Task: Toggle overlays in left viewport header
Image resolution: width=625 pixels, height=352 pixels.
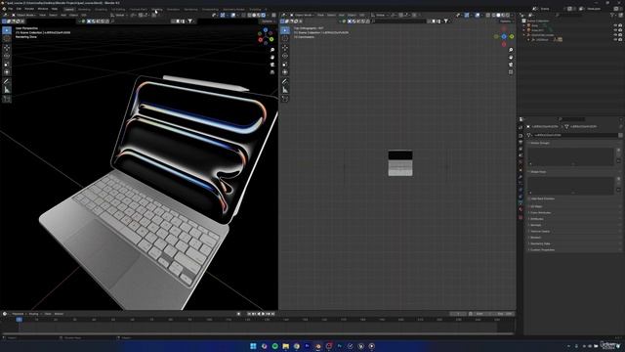Action: pos(233,16)
